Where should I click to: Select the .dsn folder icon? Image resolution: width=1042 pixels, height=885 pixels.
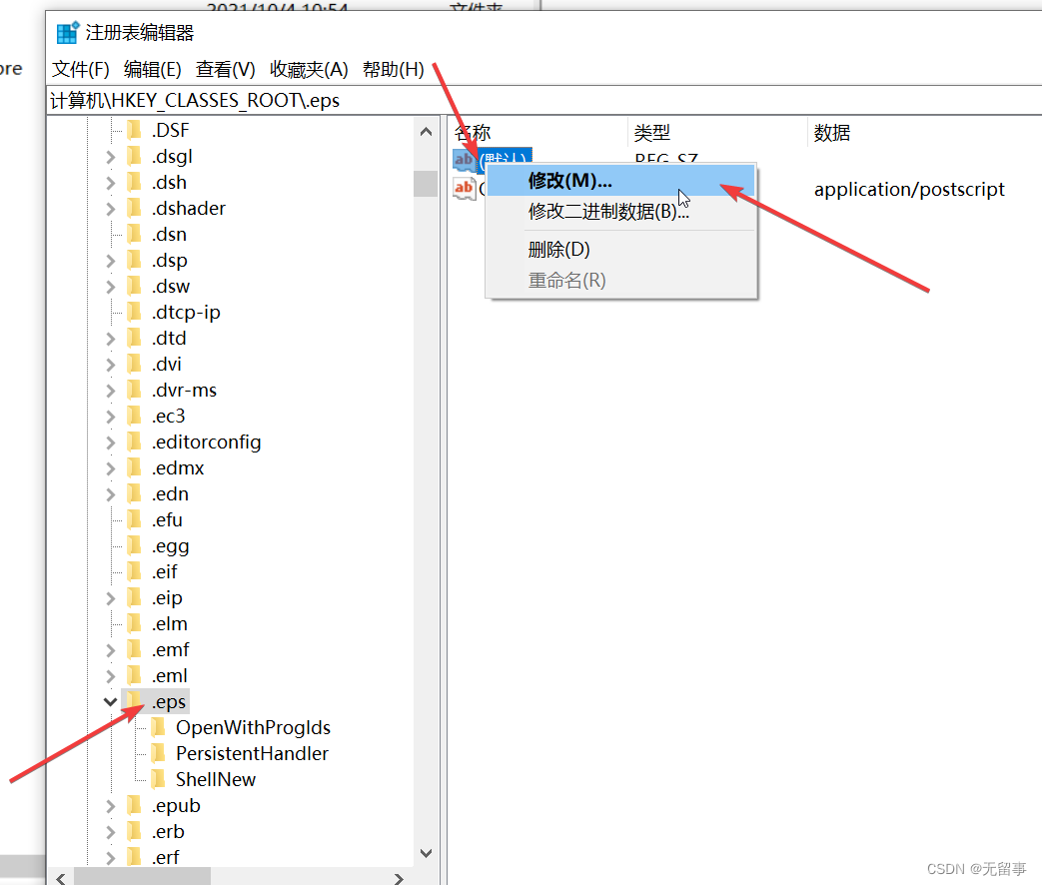tap(134, 234)
